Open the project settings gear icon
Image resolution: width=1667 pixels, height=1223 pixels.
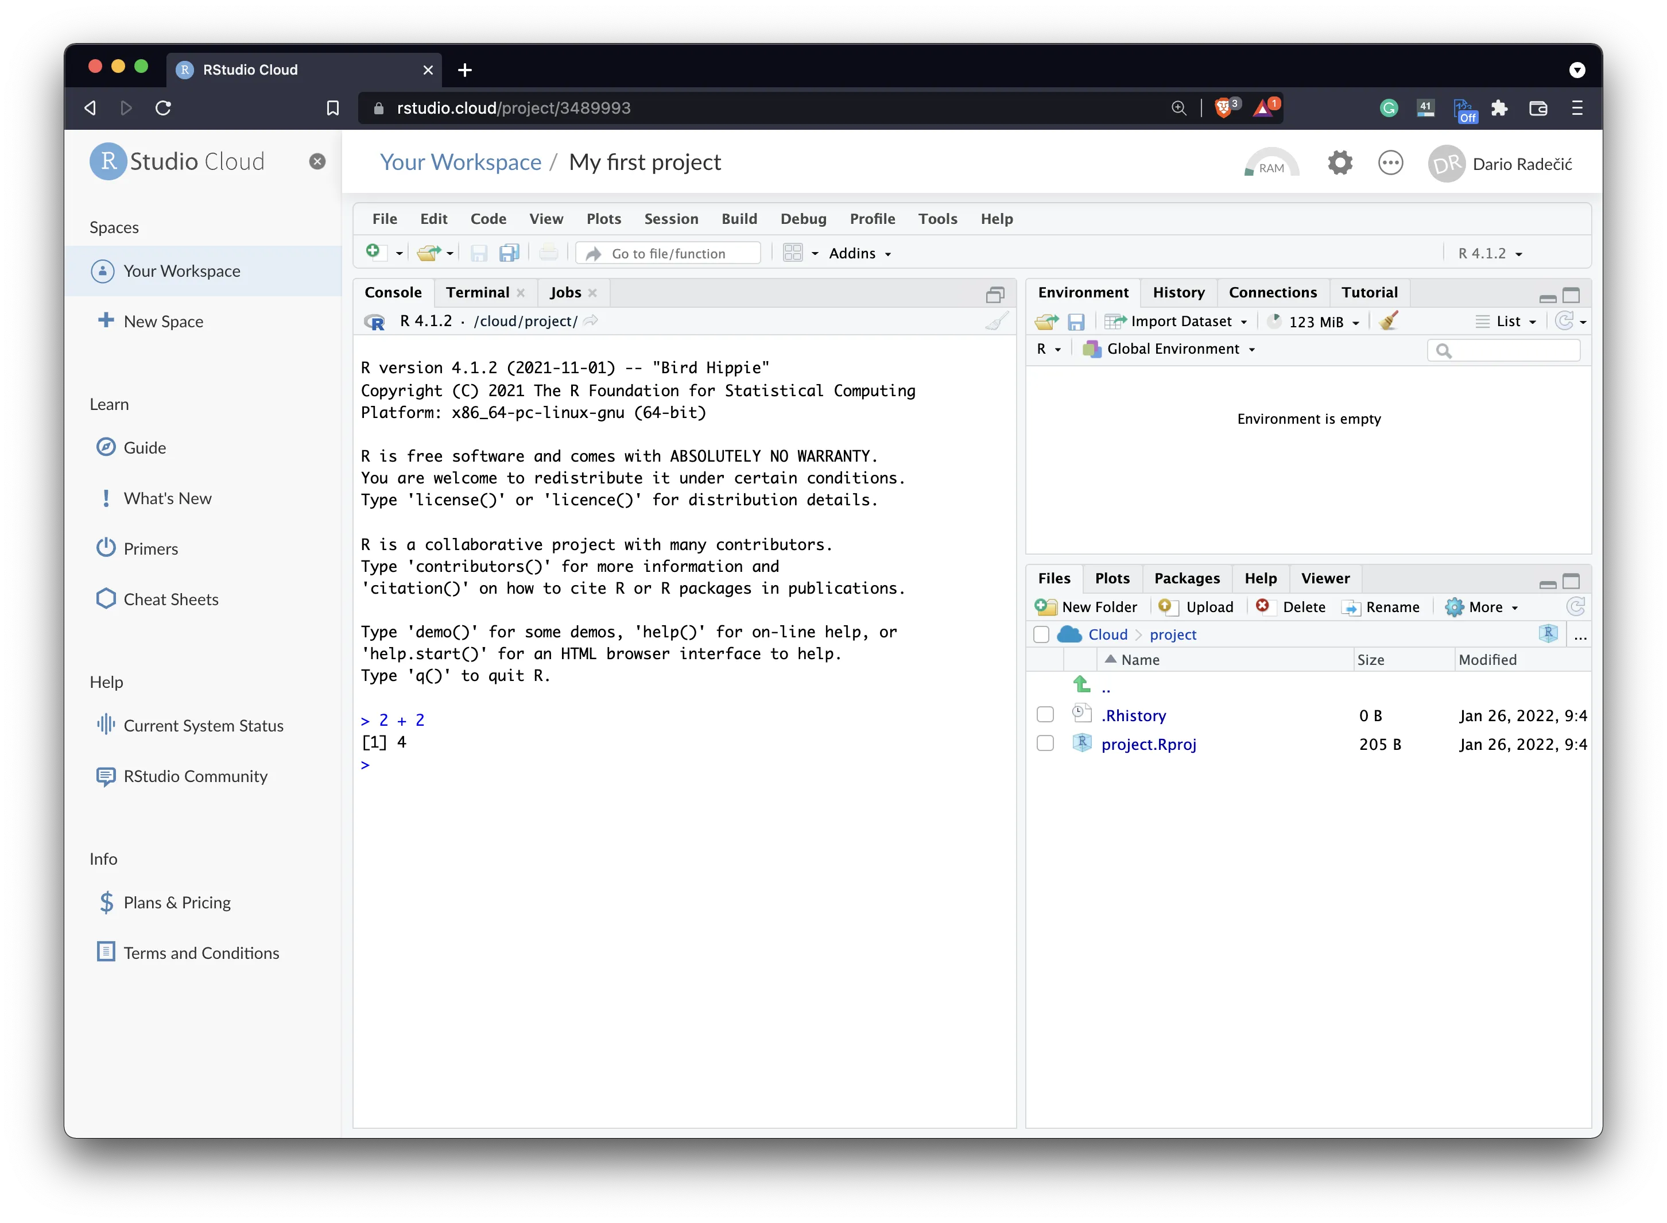coord(1340,163)
